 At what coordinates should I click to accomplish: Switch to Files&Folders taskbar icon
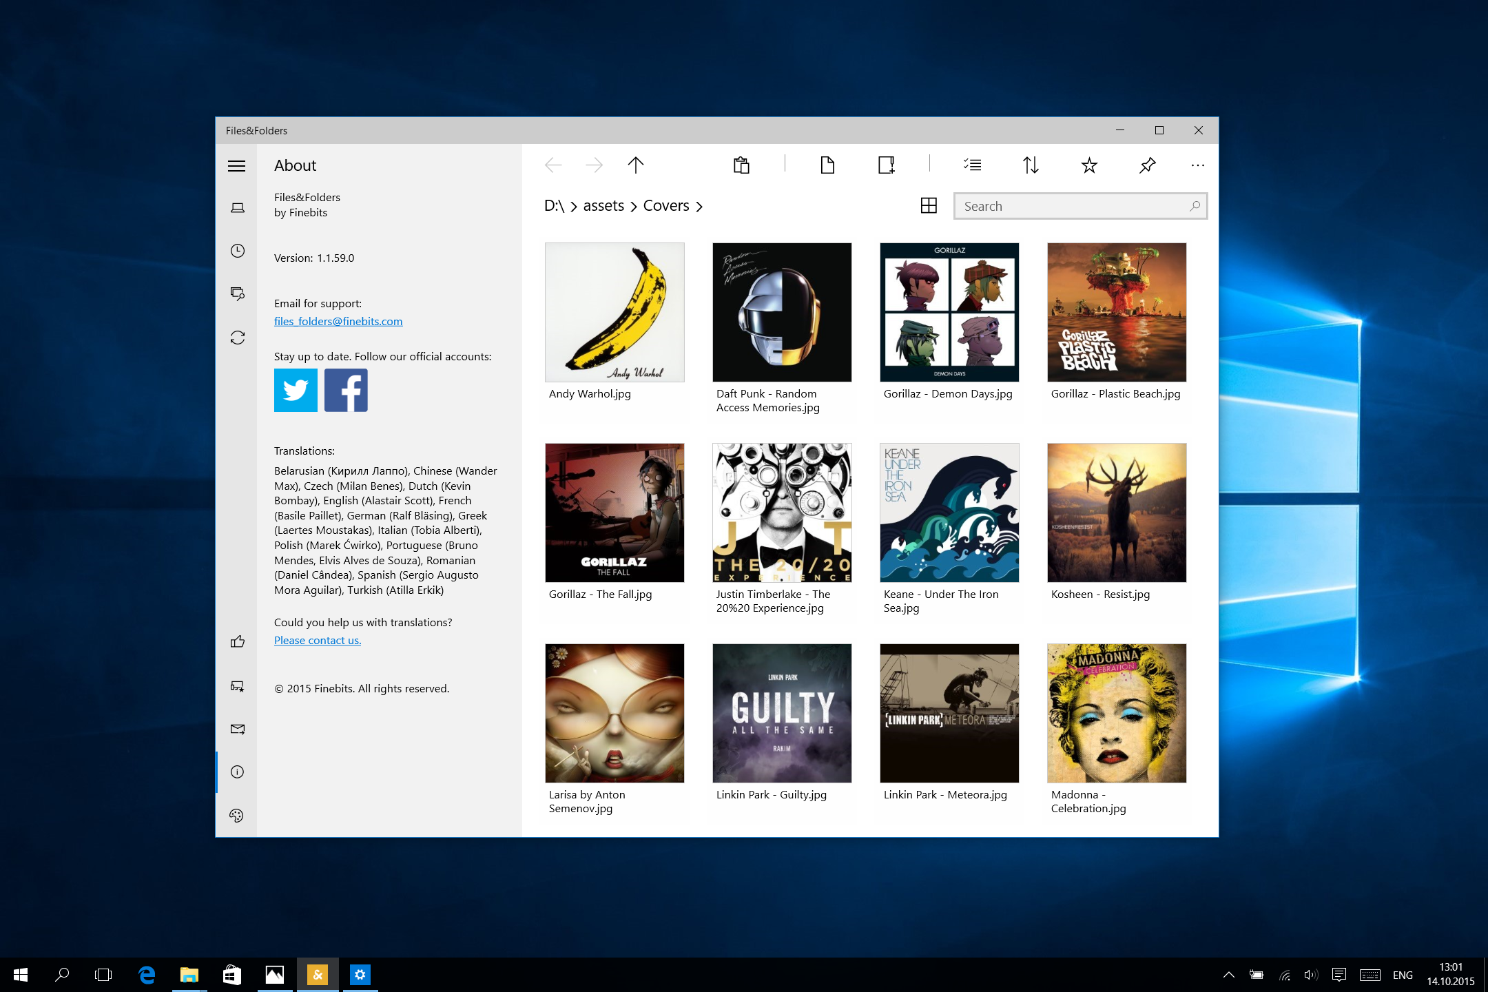tap(318, 975)
